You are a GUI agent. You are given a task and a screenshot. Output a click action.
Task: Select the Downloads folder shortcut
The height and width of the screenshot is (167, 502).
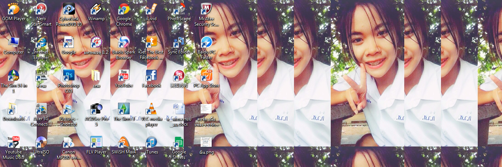[x=14, y=109]
